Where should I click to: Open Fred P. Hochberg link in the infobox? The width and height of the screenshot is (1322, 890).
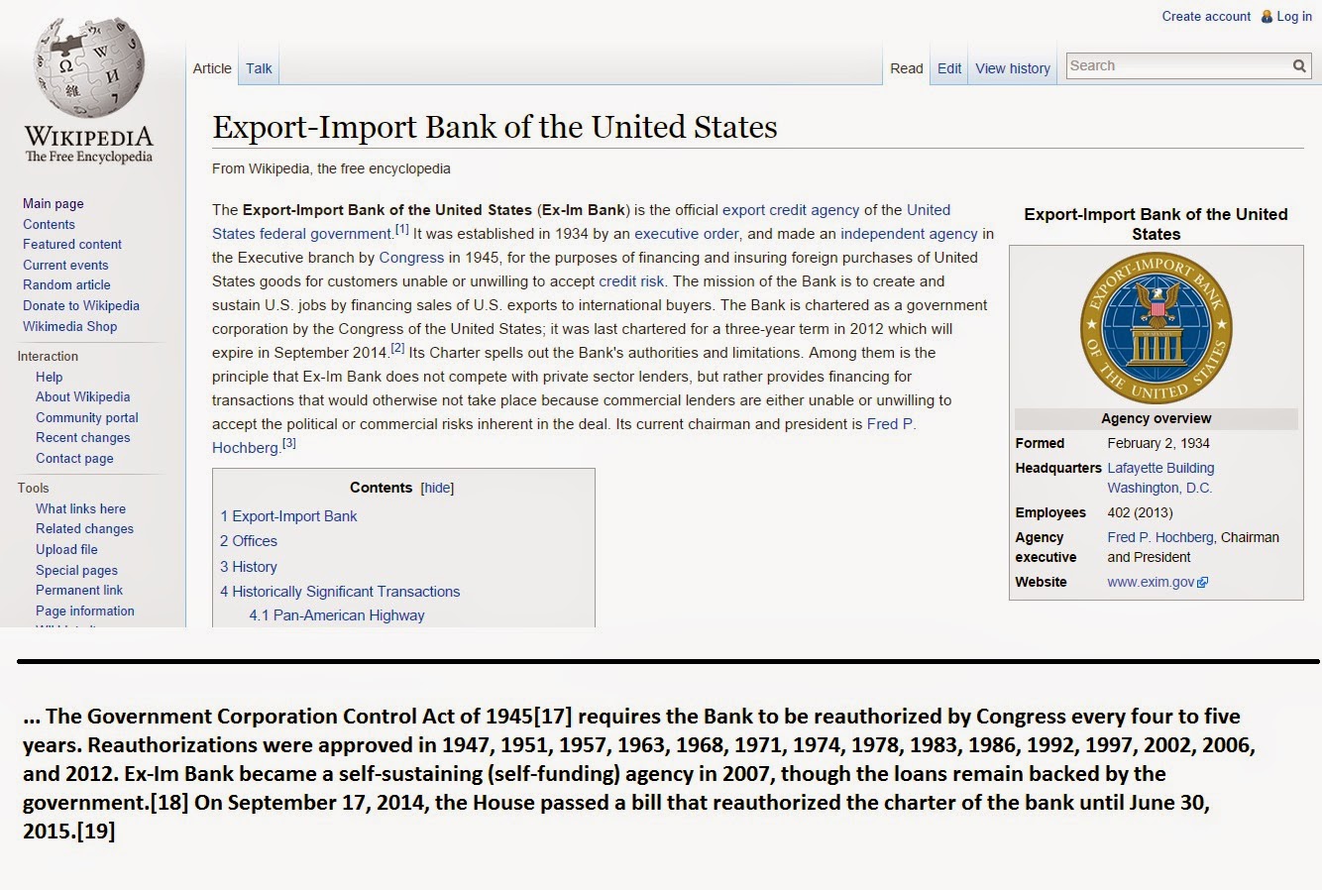pyautogui.click(x=1159, y=537)
